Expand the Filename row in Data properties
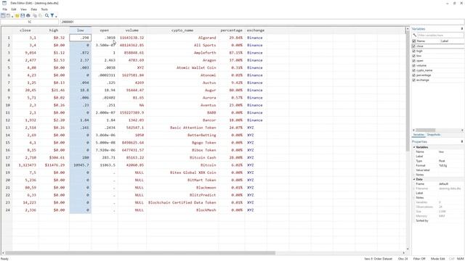Screen dimensions: 465x261 pyautogui.click(x=414, y=188)
